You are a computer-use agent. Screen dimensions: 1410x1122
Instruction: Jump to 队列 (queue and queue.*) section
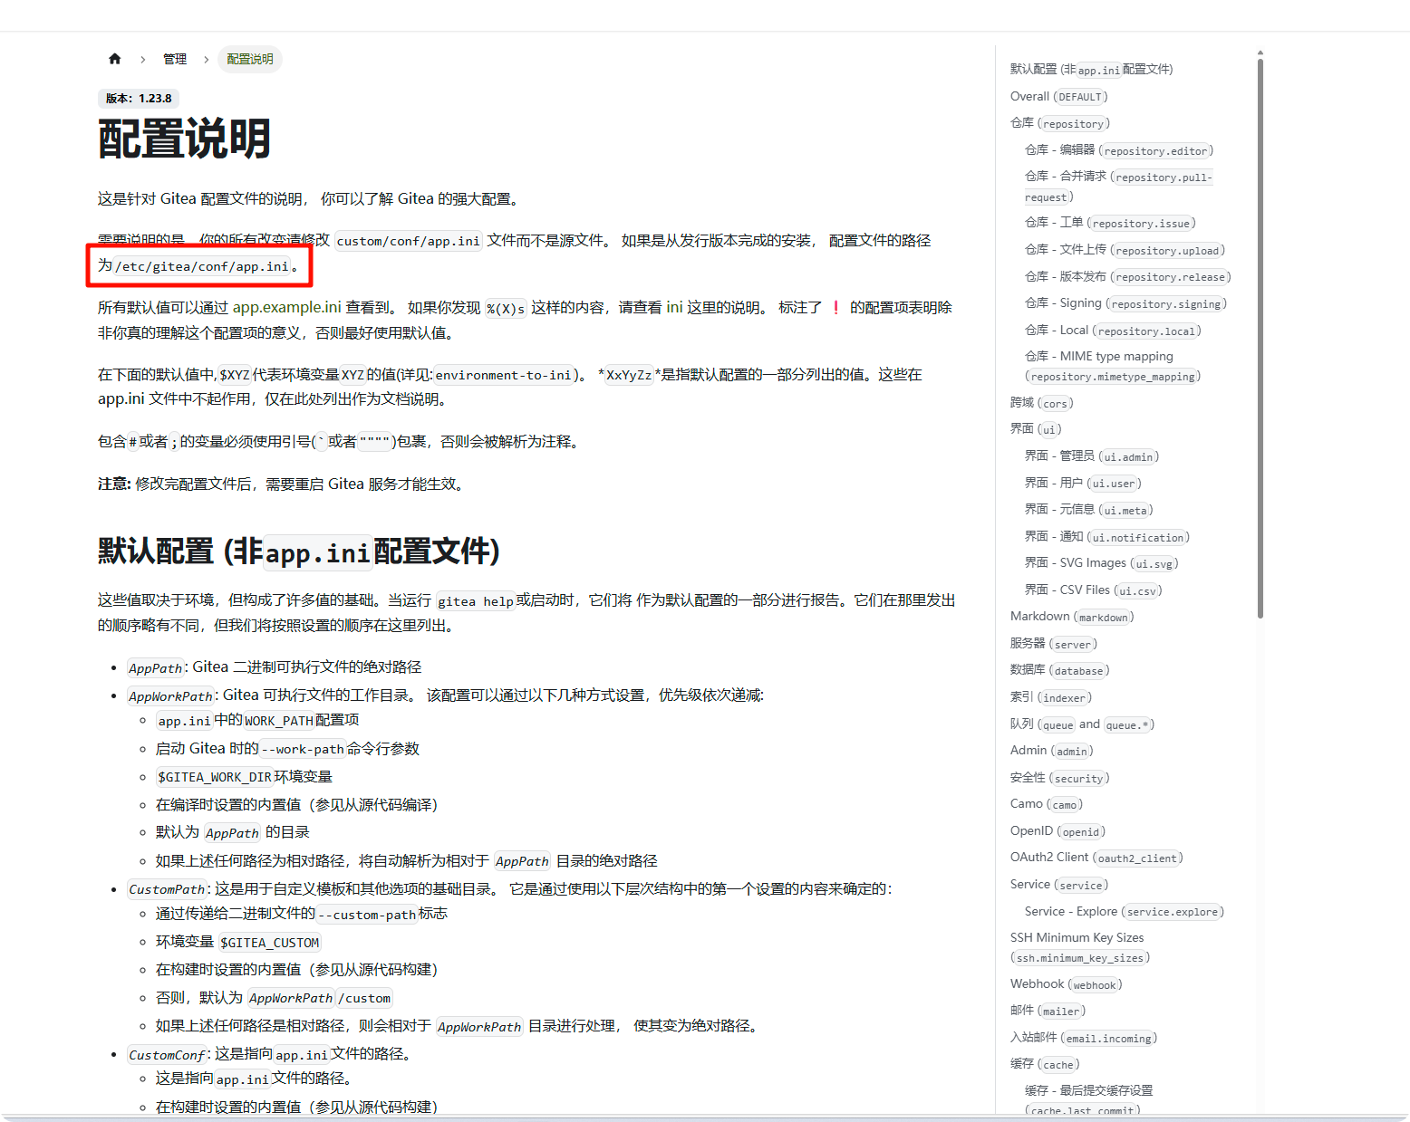1082,724
